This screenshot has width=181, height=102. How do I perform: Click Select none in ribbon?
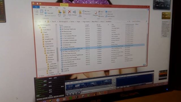(x=109, y=14)
